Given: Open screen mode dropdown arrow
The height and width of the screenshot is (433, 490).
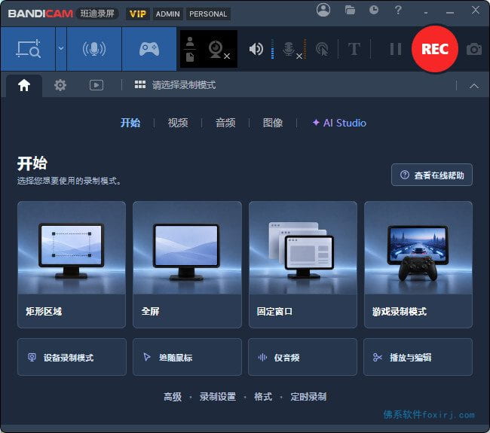Looking at the screenshot, I should point(61,49).
